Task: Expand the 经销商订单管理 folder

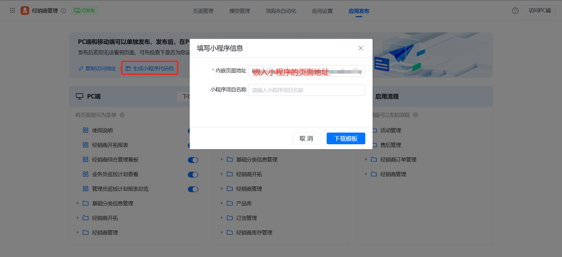Action: [x=366, y=160]
